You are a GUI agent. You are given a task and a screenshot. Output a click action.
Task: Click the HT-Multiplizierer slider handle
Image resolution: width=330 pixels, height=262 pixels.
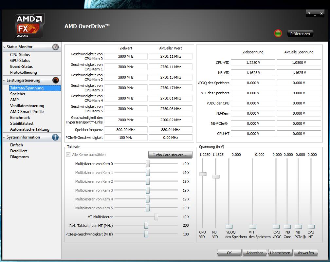(x=156, y=217)
